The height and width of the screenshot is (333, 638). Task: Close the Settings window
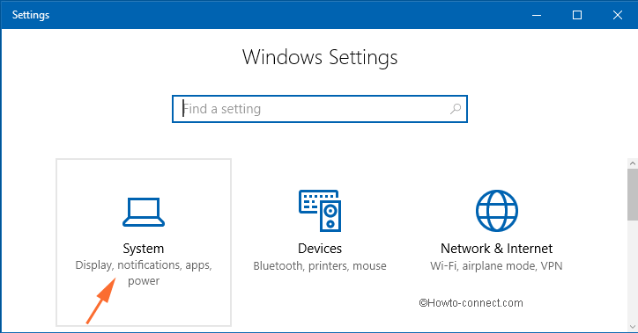point(617,15)
